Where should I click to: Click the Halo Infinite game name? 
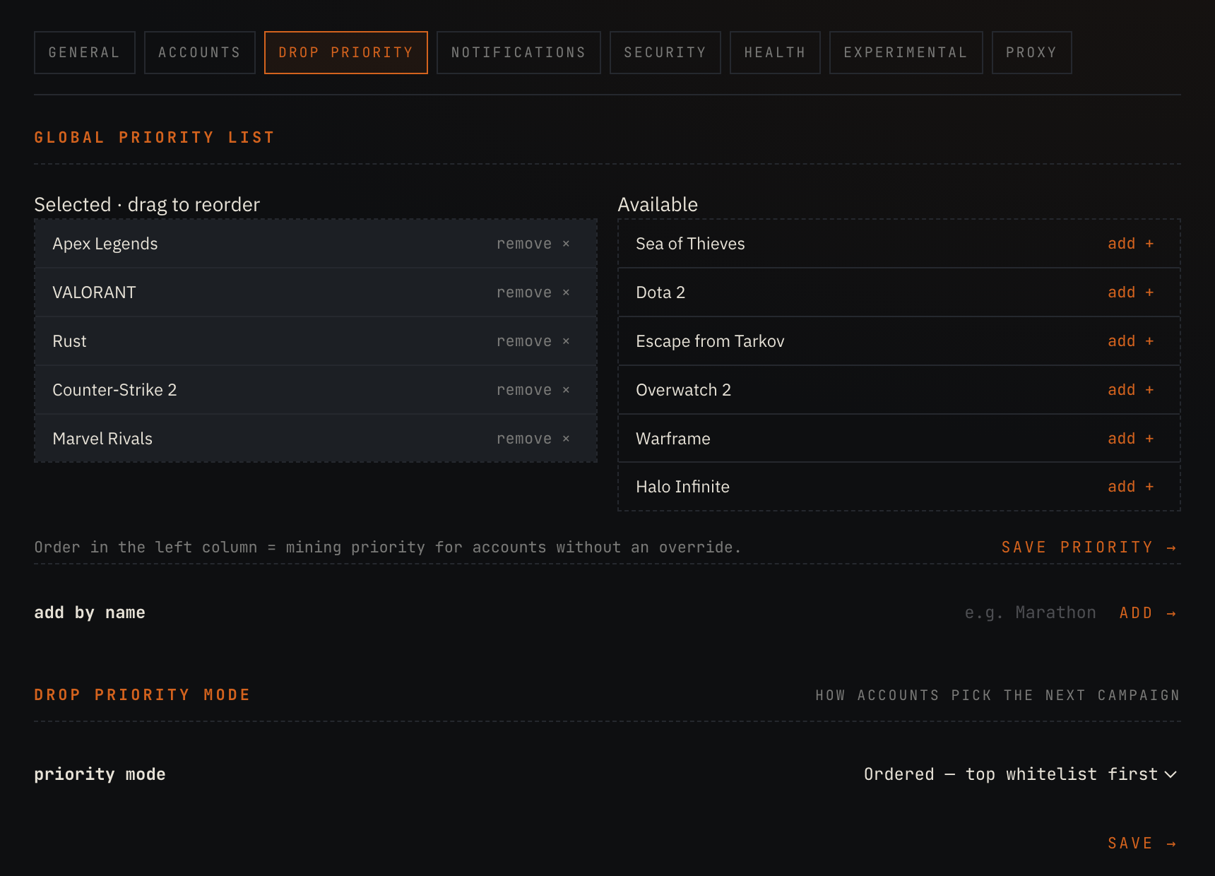(x=682, y=487)
